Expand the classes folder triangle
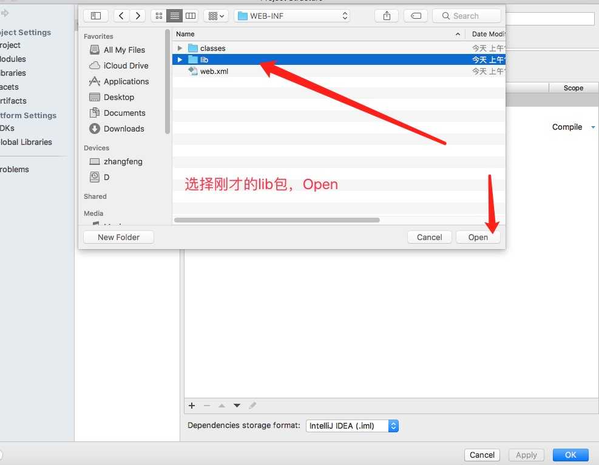 click(180, 48)
